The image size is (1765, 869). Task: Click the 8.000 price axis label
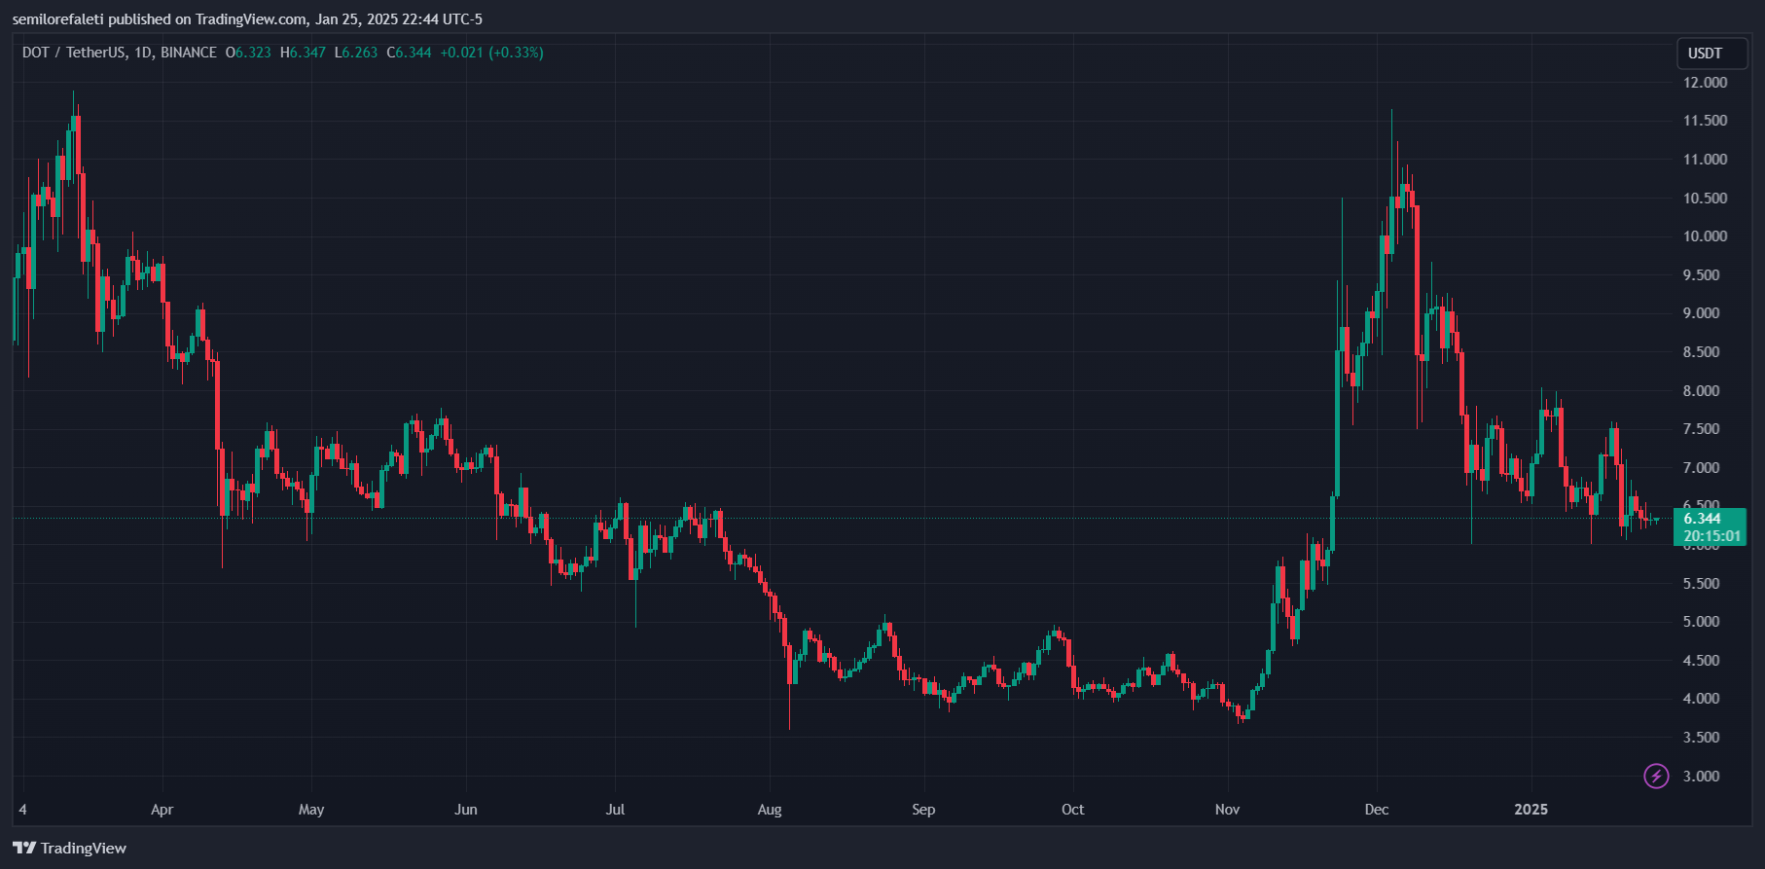click(x=1702, y=391)
